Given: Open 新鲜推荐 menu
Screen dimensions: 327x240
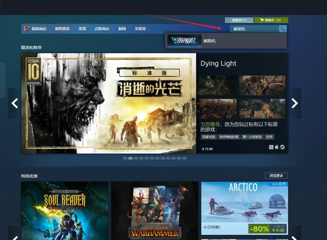Looking at the screenshot, I should coord(62,29).
